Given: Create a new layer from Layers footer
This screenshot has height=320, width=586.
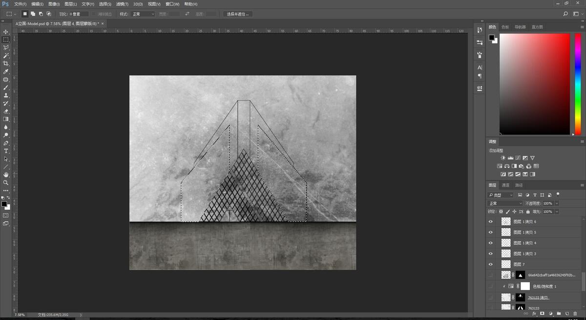Looking at the screenshot, I should click(x=567, y=314).
